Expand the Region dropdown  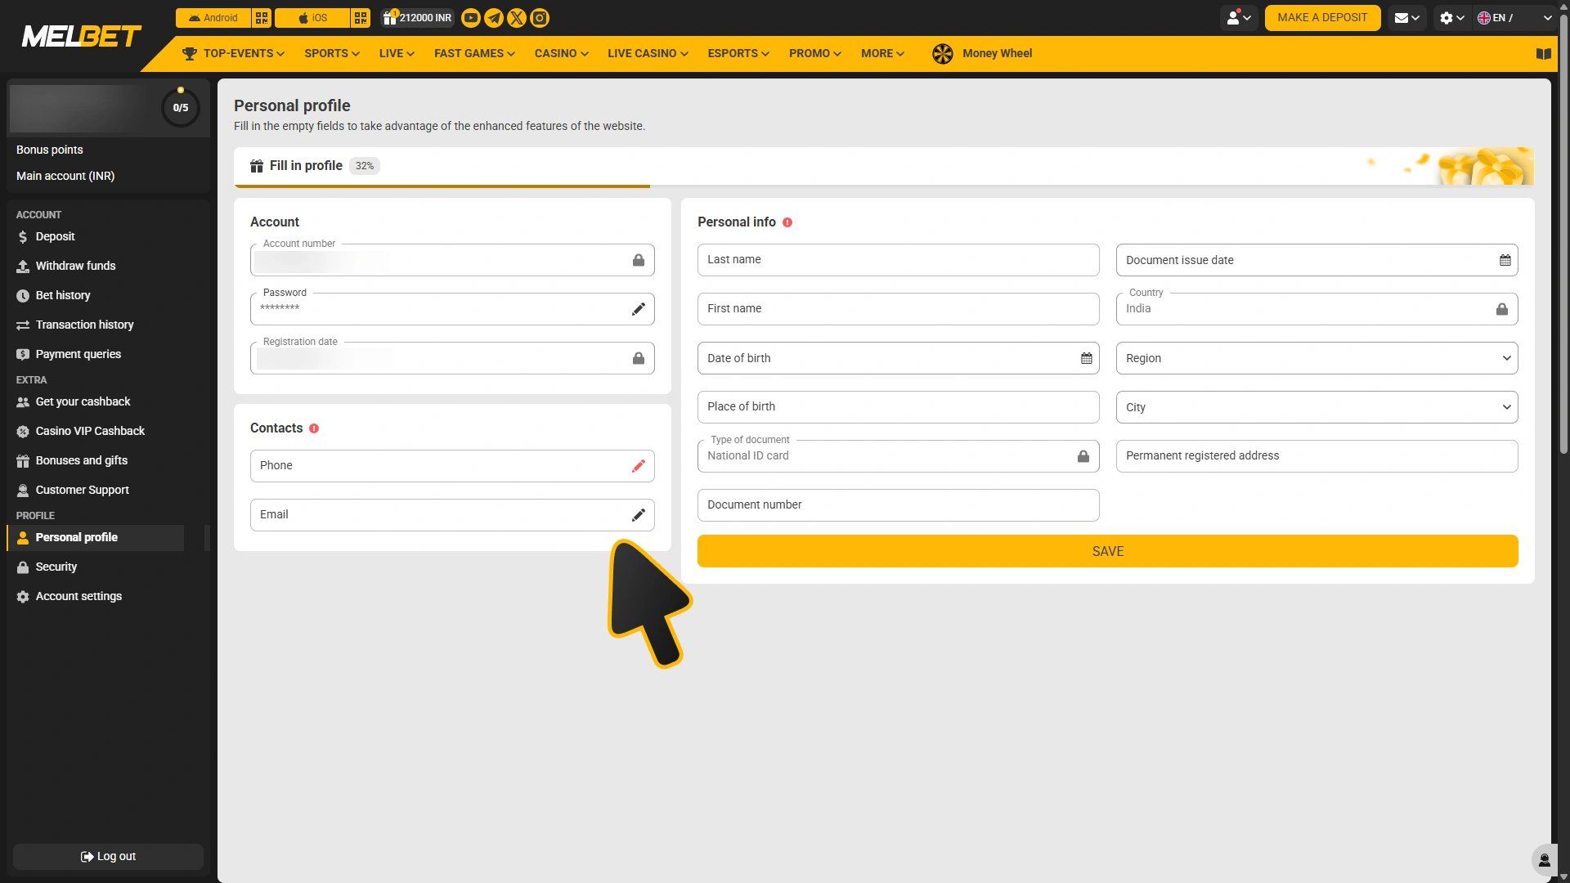click(1317, 358)
